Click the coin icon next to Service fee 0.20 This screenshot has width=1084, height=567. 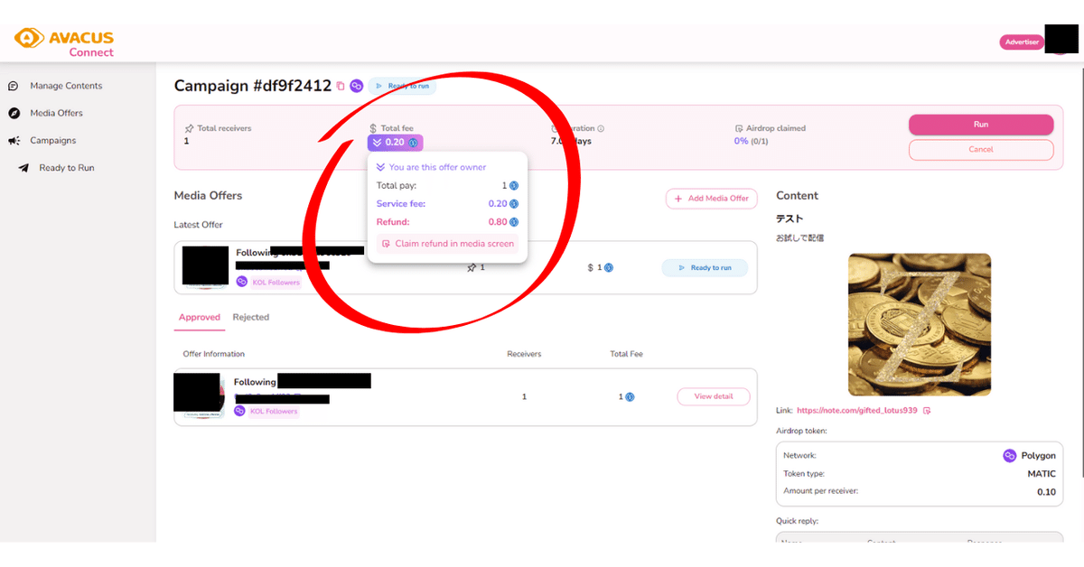(x=514, y=204)
